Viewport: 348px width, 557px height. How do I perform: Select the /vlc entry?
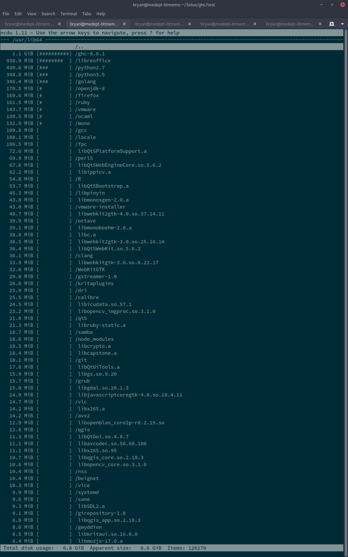coord(172,402)
